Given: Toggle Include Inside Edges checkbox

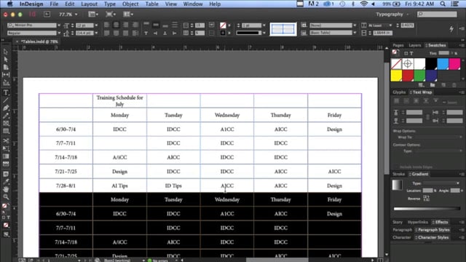Looking at the screenshot, I should pos(396,167).
